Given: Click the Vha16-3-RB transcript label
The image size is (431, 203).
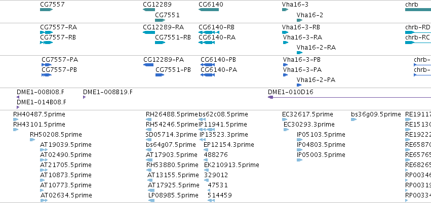Looking at the screenshot, I should click(301, 27).
